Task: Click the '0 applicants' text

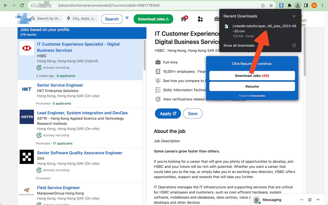Action: pyautogui.click(x=62, y=104)
